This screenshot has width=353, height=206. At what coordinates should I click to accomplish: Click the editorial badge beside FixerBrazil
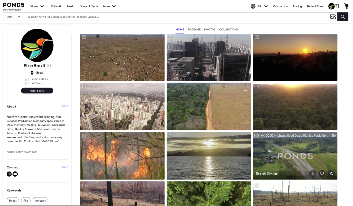(x=49, y=66)
